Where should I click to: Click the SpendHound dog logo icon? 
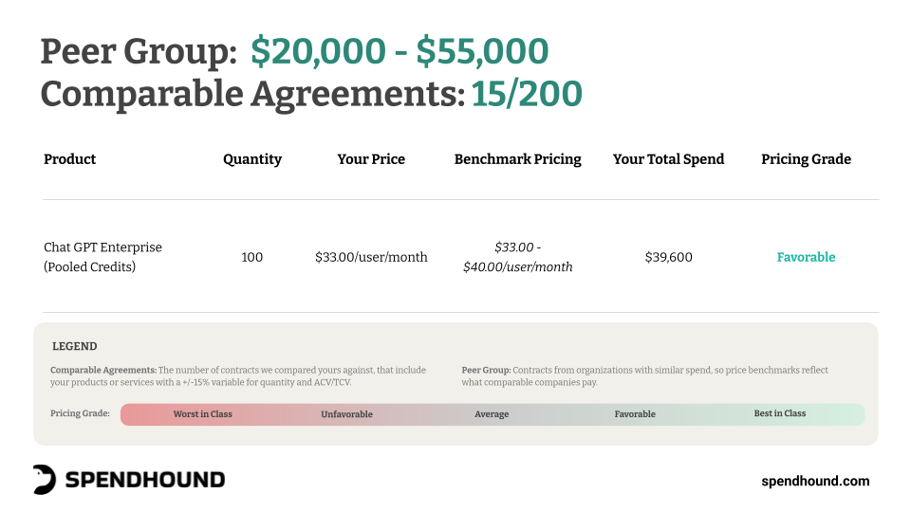point(45,480)
